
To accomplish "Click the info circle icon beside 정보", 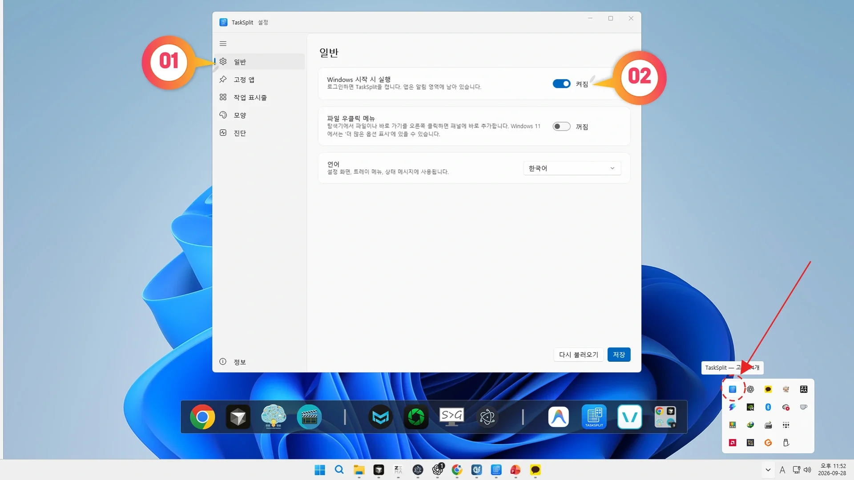I will 223,361.
